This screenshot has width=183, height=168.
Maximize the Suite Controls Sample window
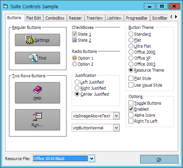(x=162, y=6)
